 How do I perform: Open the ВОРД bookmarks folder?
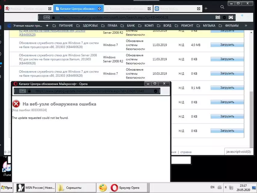pyautogui.click(x=164, y=26)
